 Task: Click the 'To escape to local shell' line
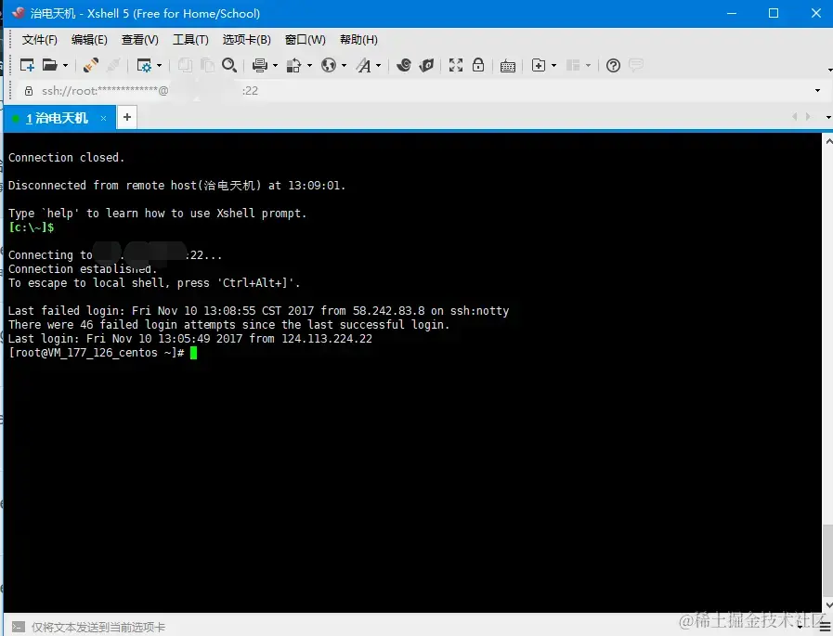(x=154, y=283)
